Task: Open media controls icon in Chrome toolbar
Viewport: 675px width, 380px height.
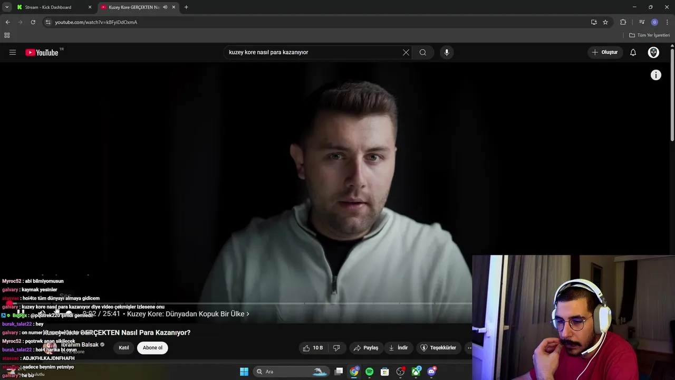Action: click(x=642, y=22)
